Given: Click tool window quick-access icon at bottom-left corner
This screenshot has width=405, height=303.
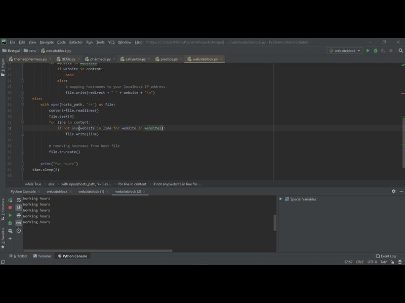Looking at the screenshot, I should pos(3,262).
